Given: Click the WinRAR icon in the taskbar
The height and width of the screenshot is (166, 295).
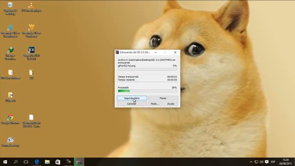Looking at the screenshot, I should [79, 162].
